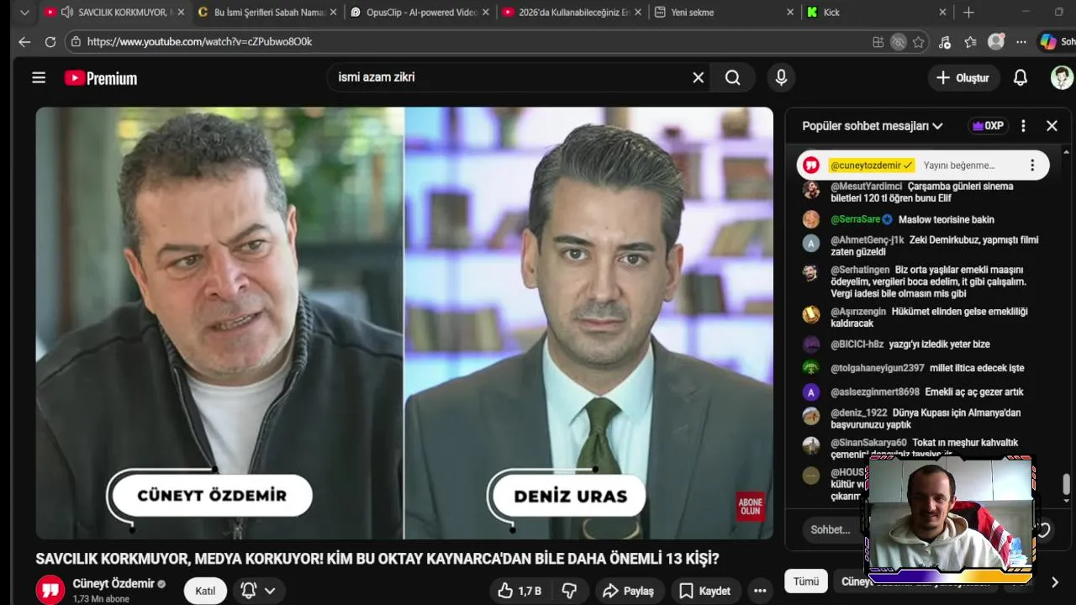This screenshot has width=1076, height=605.
Task: Like the video with thumbs-up
Action: pos(520,591)
